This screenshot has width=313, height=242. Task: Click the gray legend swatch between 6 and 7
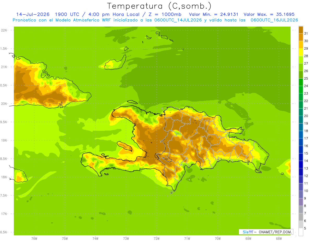[x=301, y=217]
